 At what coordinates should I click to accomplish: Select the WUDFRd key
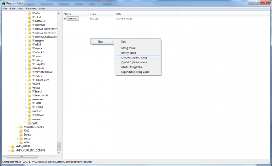point(37,107)
